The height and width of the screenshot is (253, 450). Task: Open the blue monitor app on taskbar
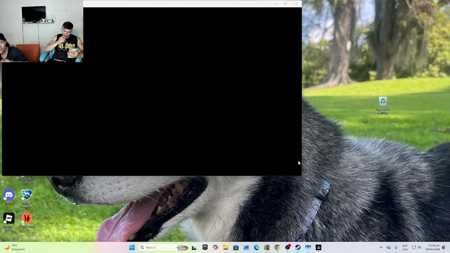pos(308,247)
